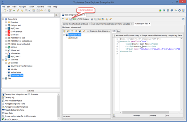Run the scenario with green play icon
The height and width of the screenshot is (122, 187).
pos(74,19)
